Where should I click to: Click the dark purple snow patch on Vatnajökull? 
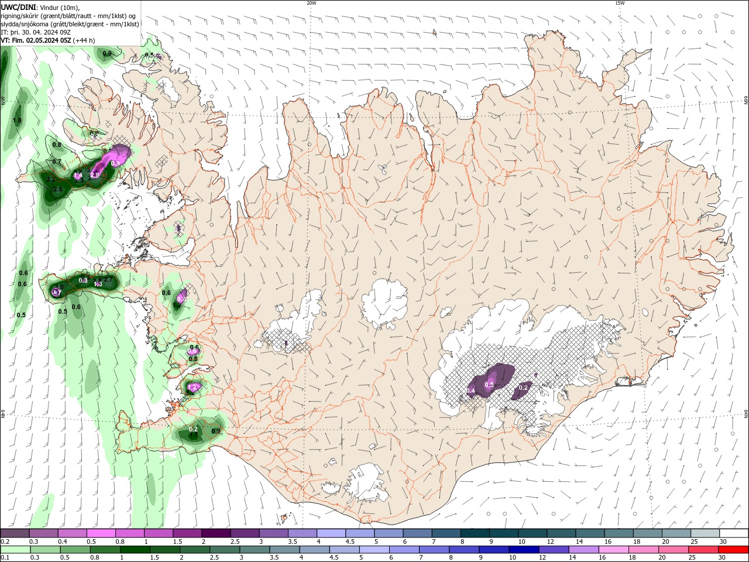[x=494, y=379]
